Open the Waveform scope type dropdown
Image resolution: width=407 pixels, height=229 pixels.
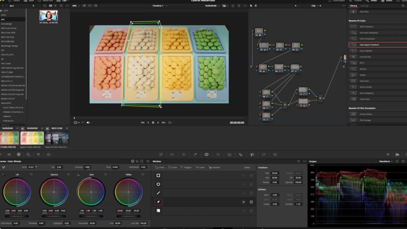(386, 161)
